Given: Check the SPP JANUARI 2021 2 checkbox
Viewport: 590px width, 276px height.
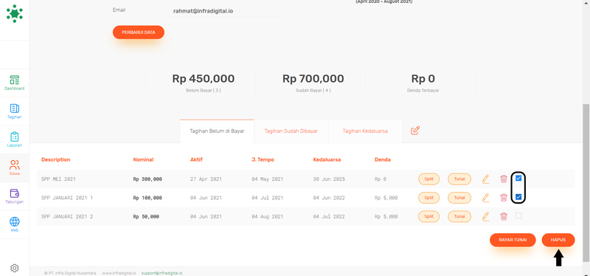Looking at the screenshot, I should tap(518, 215).
